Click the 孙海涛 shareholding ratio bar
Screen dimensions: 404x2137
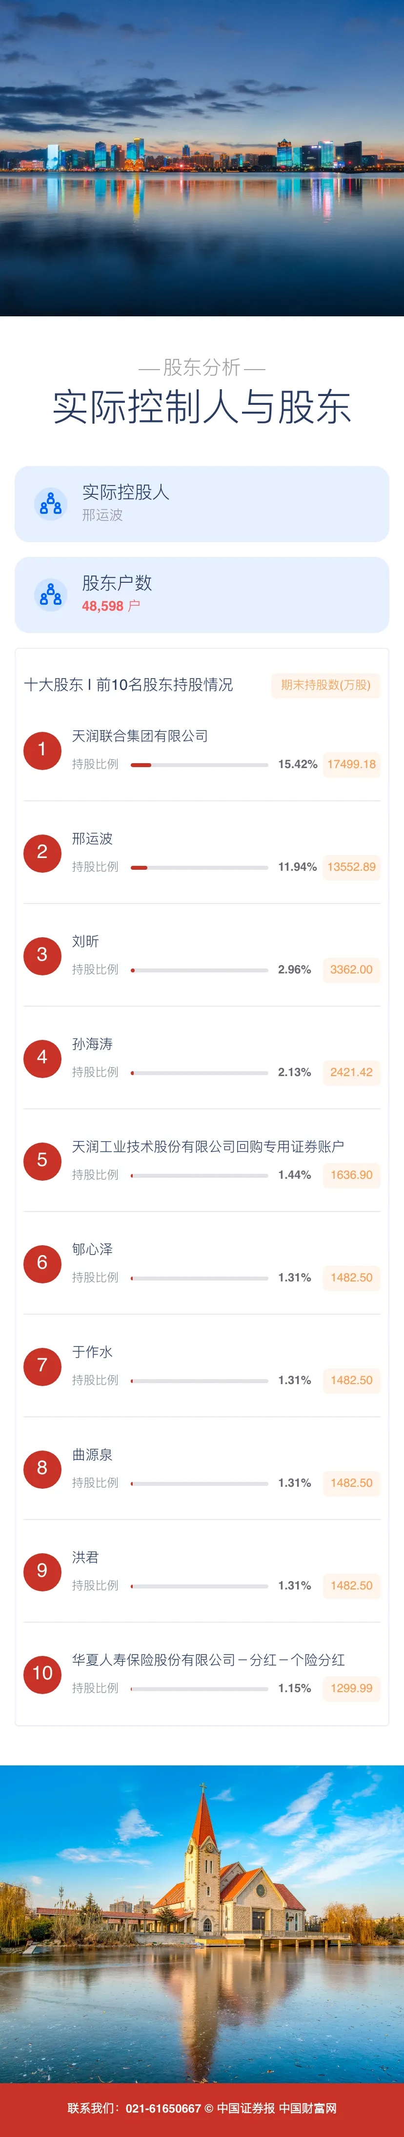(200, 1073)
